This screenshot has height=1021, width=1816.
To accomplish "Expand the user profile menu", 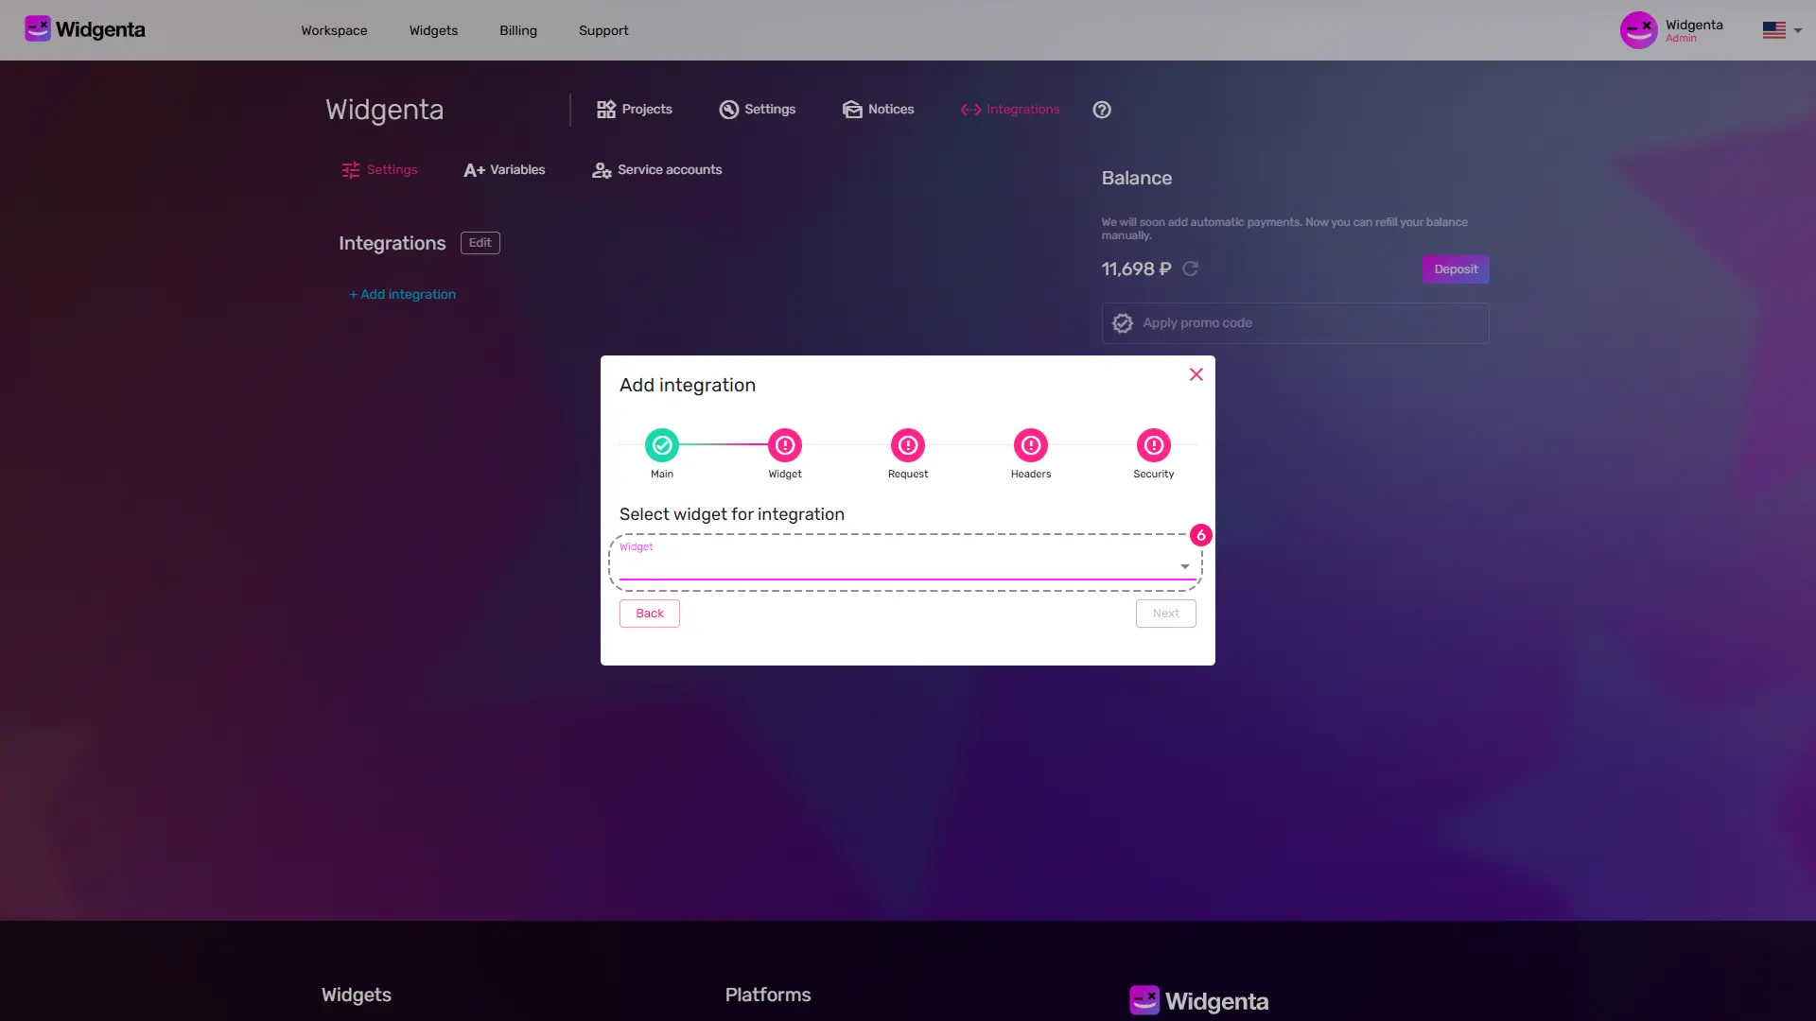I will tap(1674, 29).
